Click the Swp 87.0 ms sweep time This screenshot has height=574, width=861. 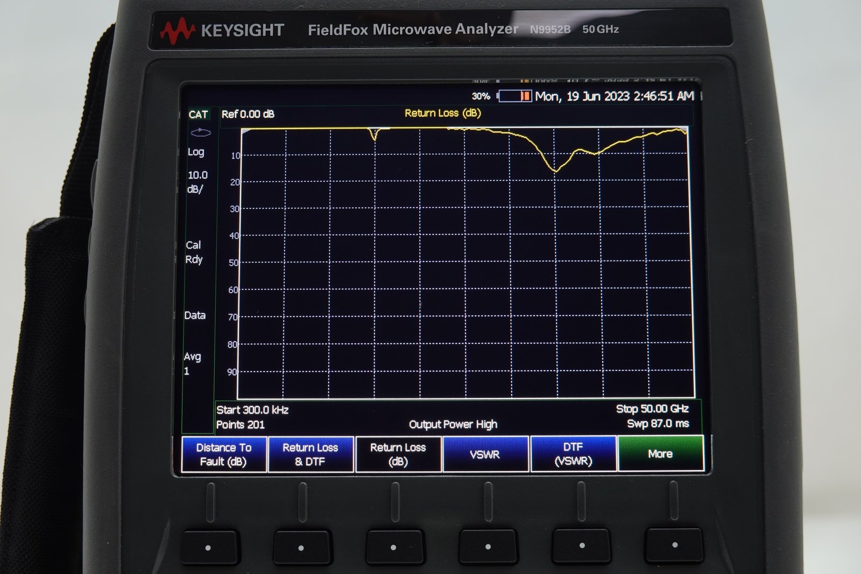658,424
